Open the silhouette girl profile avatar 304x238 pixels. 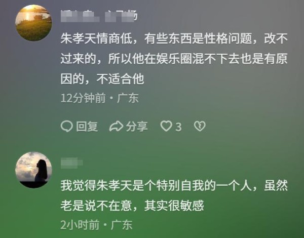(33, 170)
